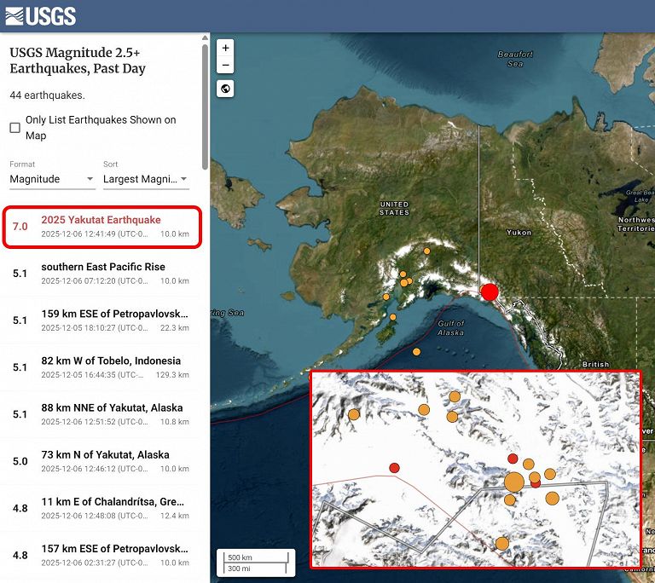Zoom in on the map
Viewport: 655px width, 583px height.
click(225, 49)
